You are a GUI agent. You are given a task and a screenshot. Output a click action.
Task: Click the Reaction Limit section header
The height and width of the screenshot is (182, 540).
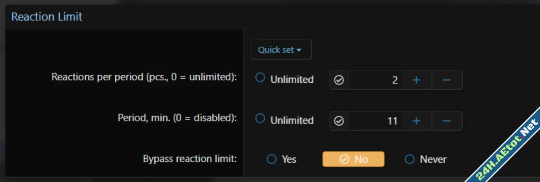(x=47, y=17)
